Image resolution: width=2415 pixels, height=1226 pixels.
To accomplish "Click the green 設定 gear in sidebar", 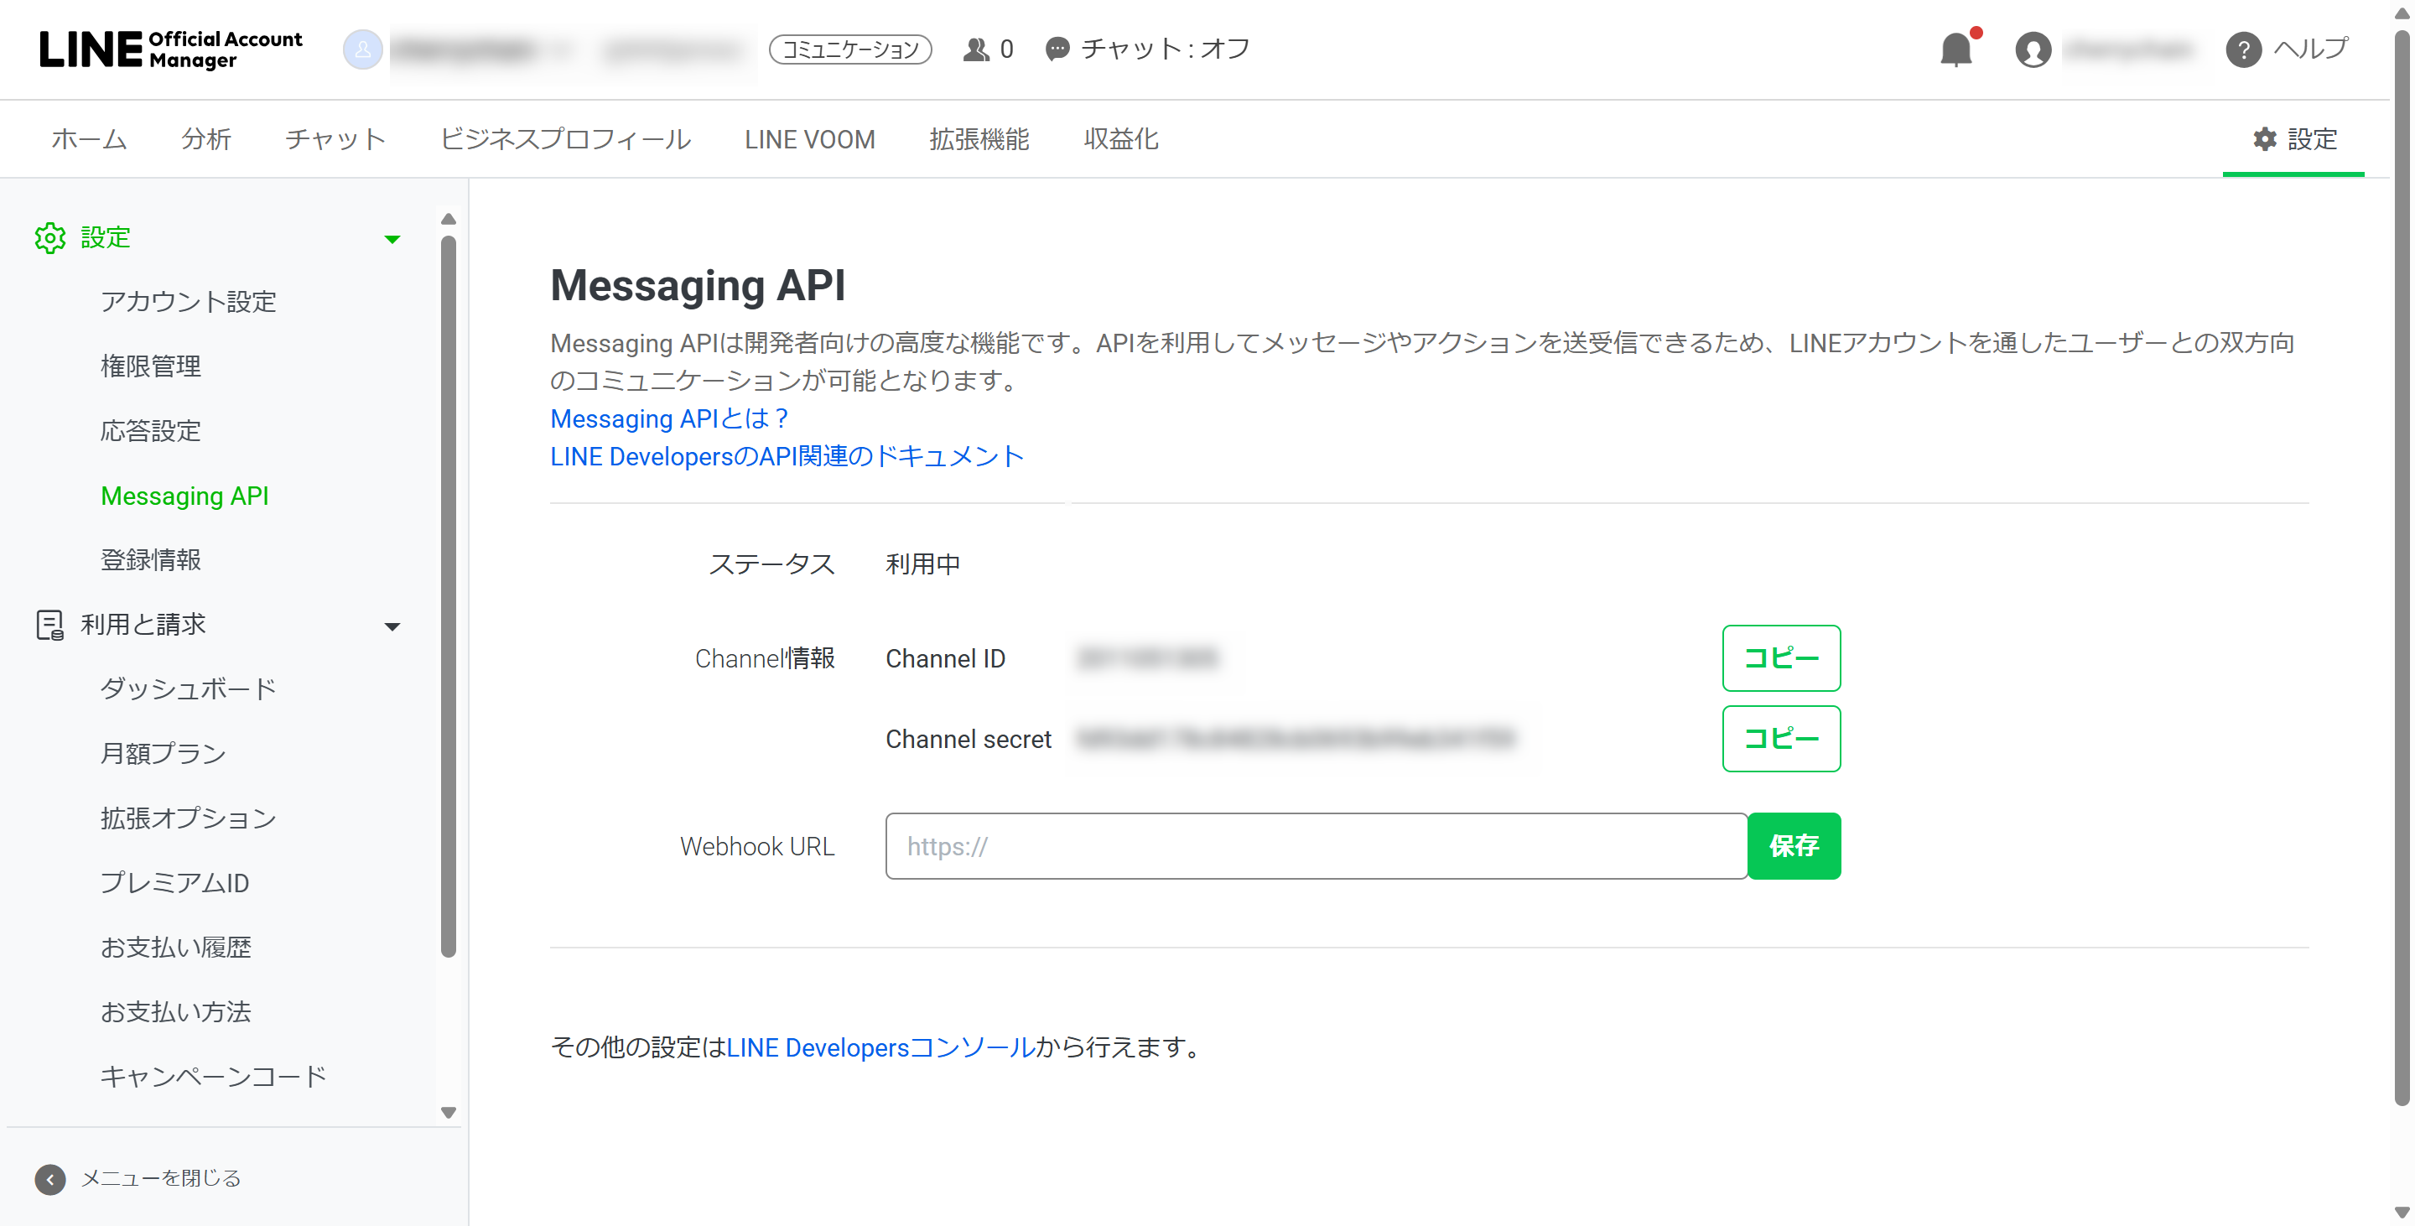I will [50, 238].
